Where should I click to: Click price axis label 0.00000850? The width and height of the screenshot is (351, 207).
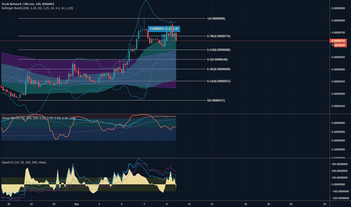tap(338, 8)
